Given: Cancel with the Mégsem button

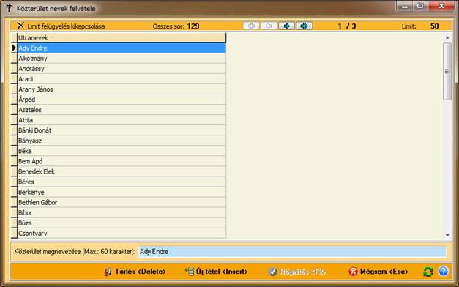Looking at the screenshot, I should click(x=378, y=272).
